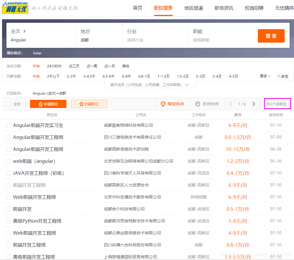Click the 成都-双流区 location text
Viewport: 294px width, 260px height.
tap(198, 173)
